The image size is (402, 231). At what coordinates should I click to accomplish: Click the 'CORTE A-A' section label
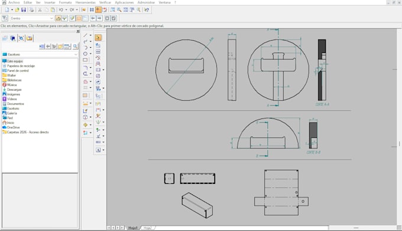point(322,104)
